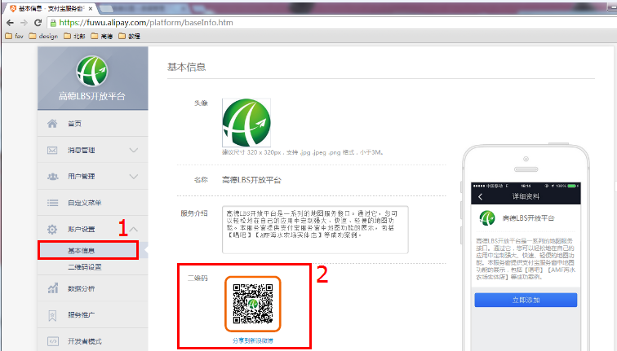The height and width of the screenshot is (351, 617).
Task: Close the Alipay service browser tab
Action: pyautogui.click(x=91, y=8)
